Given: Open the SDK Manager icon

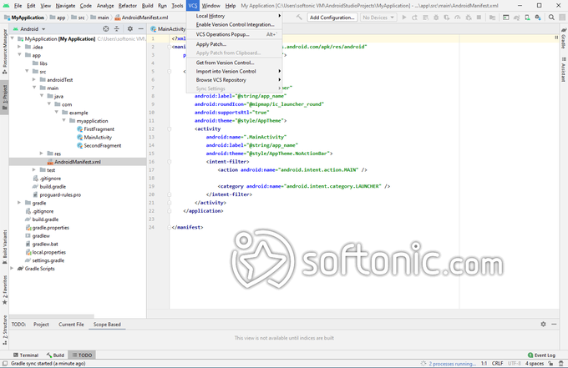Looking at the screenshot, I should coord(538,18).
